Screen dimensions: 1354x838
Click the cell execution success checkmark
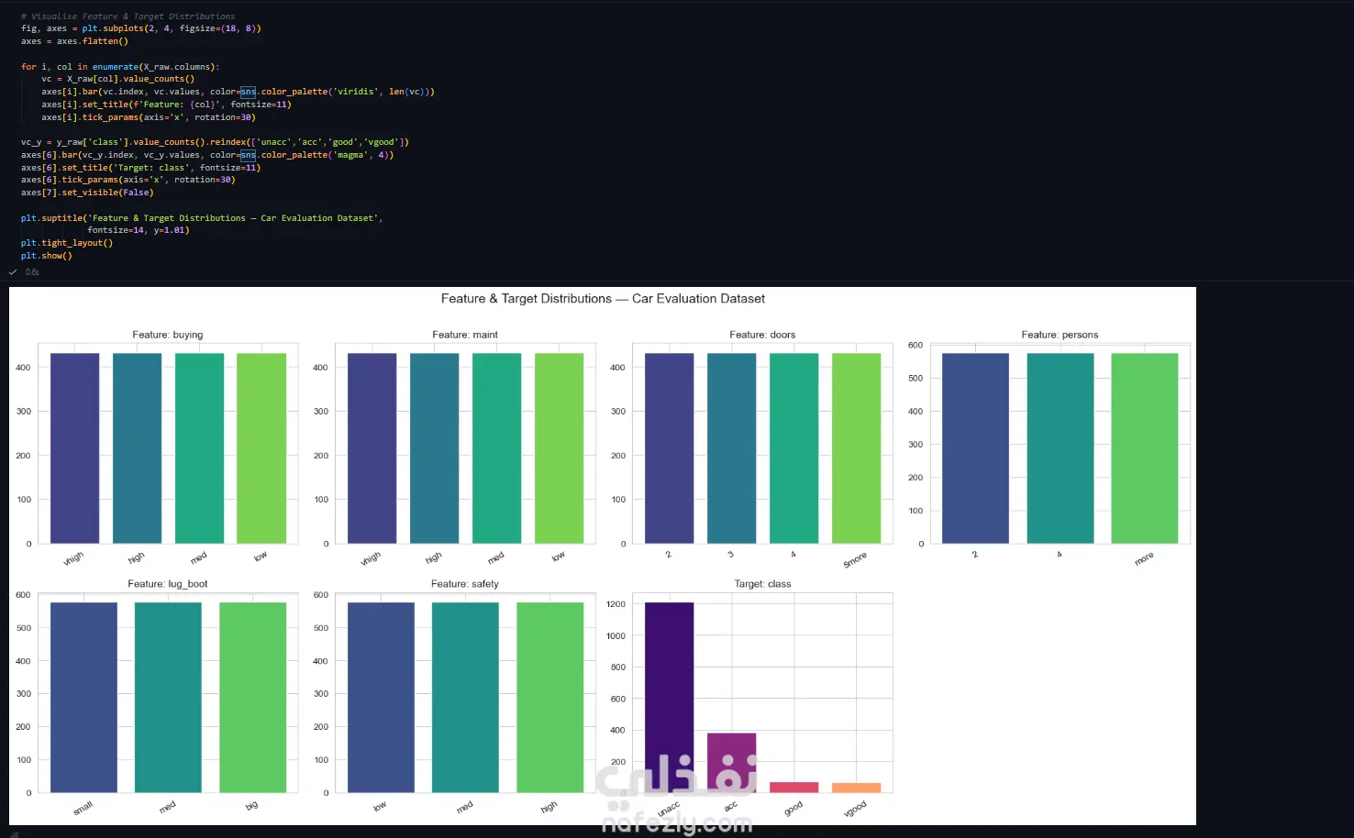[x=13, y=272]
